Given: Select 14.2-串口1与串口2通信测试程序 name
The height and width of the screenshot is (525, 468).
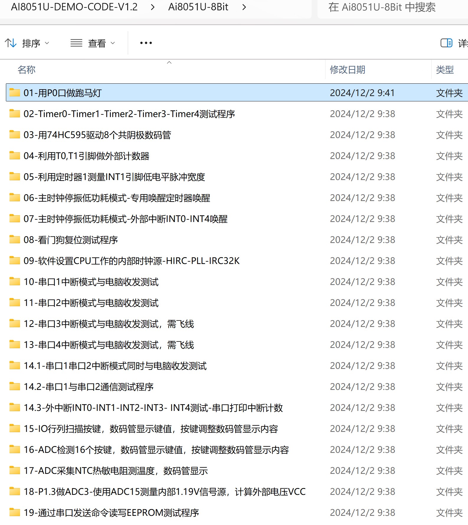Looking at the screenshot, I should (89, 387).
